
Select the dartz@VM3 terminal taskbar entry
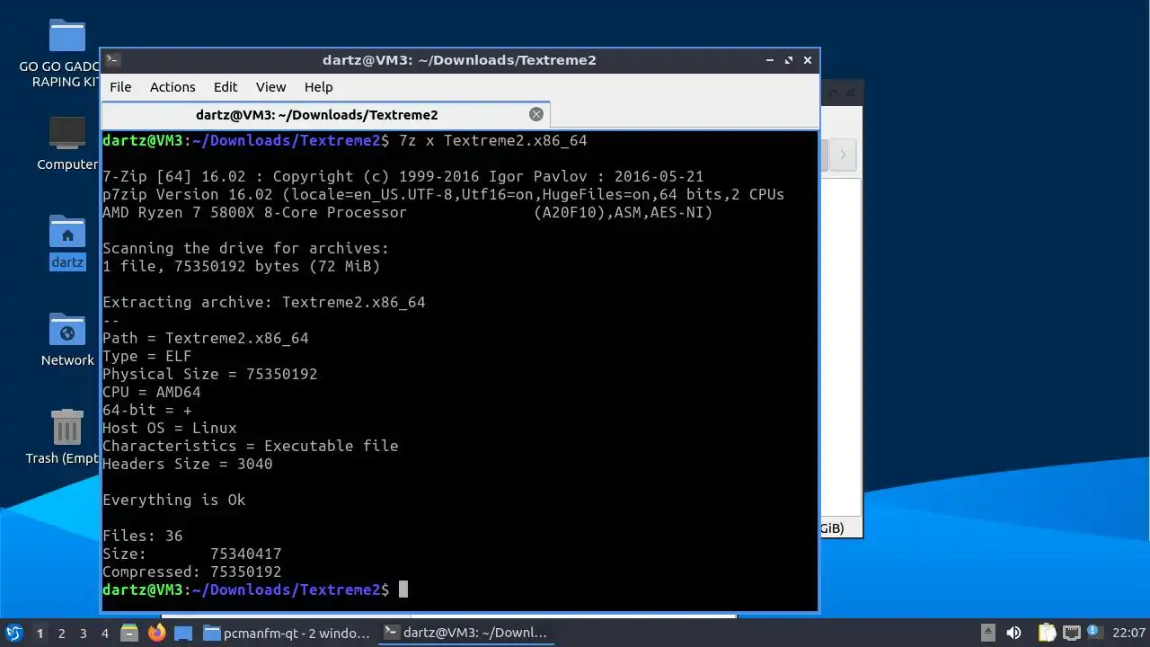tap(465, 633)
